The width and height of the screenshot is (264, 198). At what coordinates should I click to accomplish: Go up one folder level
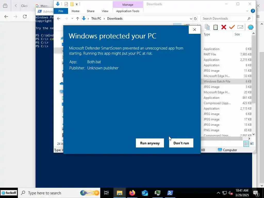(77, 19)
